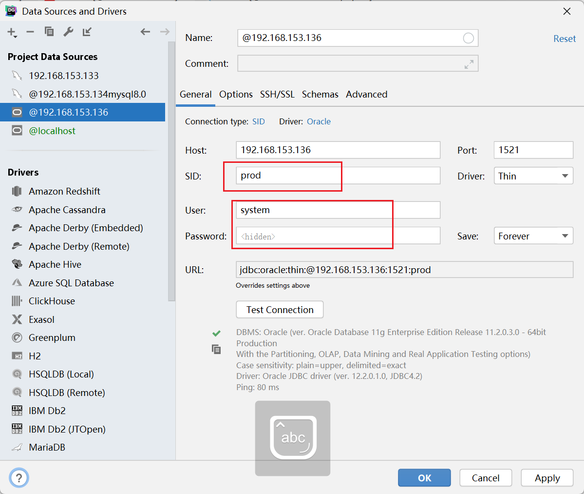Image resolution: width=584 pixels, height=494 pixels.
Task: Confirm with the OK button
Action: pos(424,478)
